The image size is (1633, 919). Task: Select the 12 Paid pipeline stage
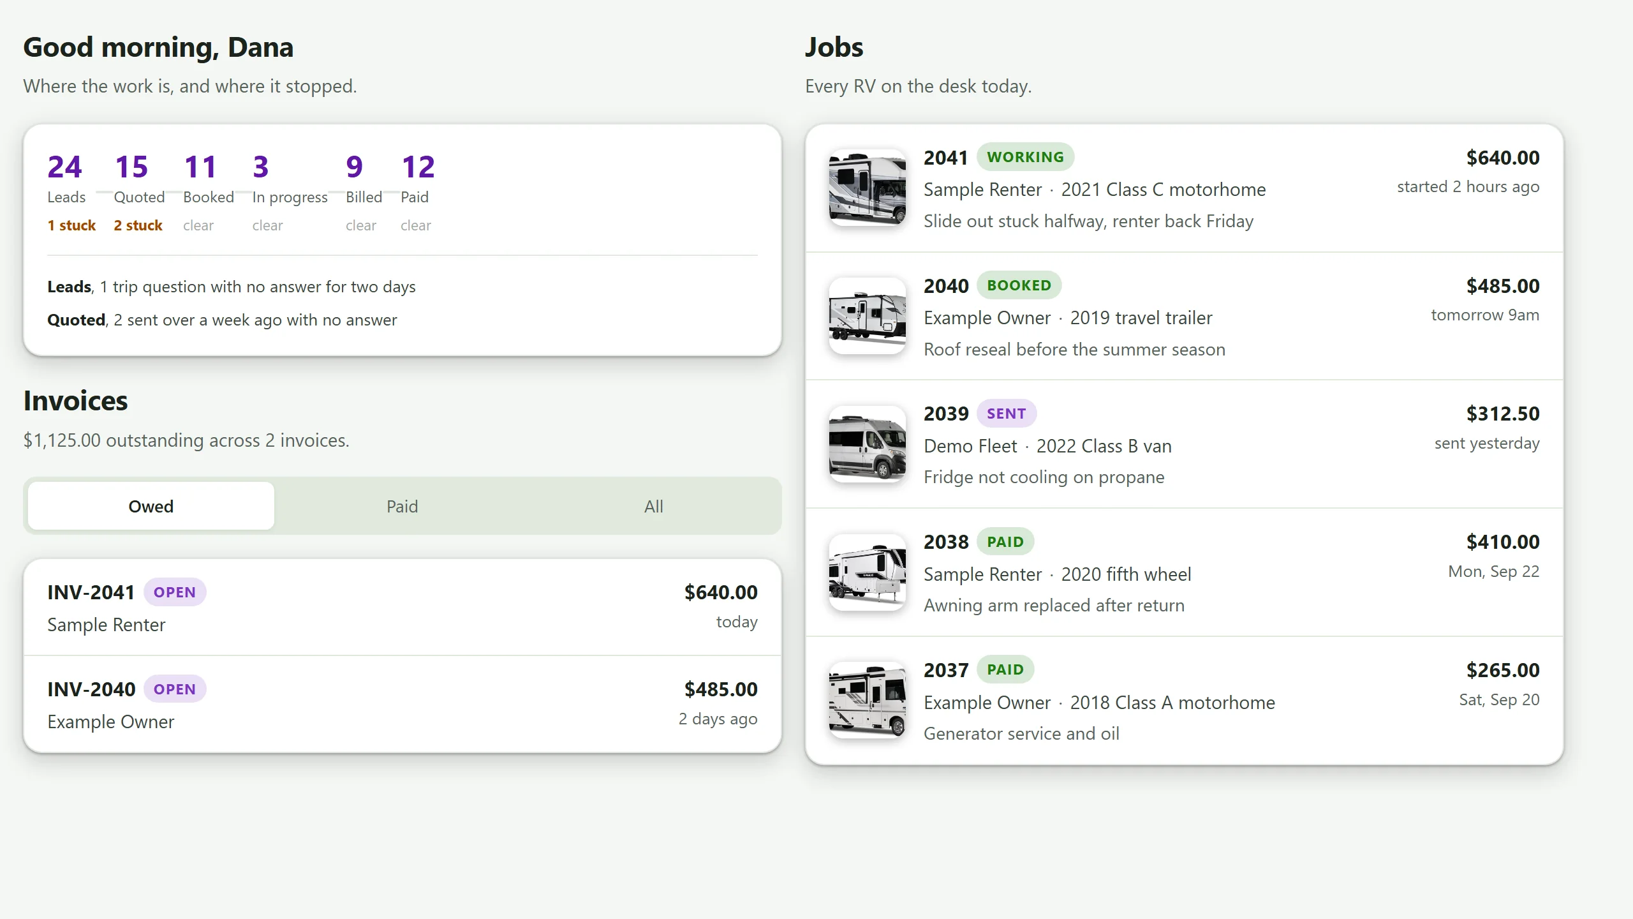point(418,193)
